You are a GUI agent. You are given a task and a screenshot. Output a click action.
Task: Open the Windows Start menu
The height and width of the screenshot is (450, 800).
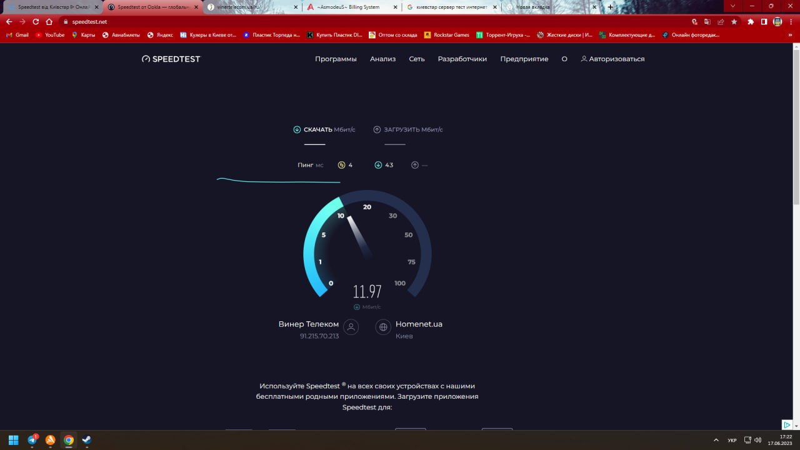pos(13,440)
